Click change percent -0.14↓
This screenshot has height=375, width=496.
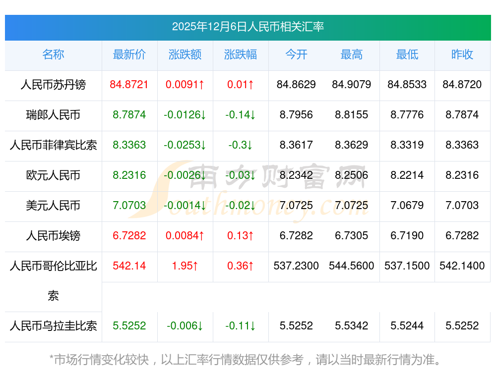pyautogui.click(x=241, y=115)
